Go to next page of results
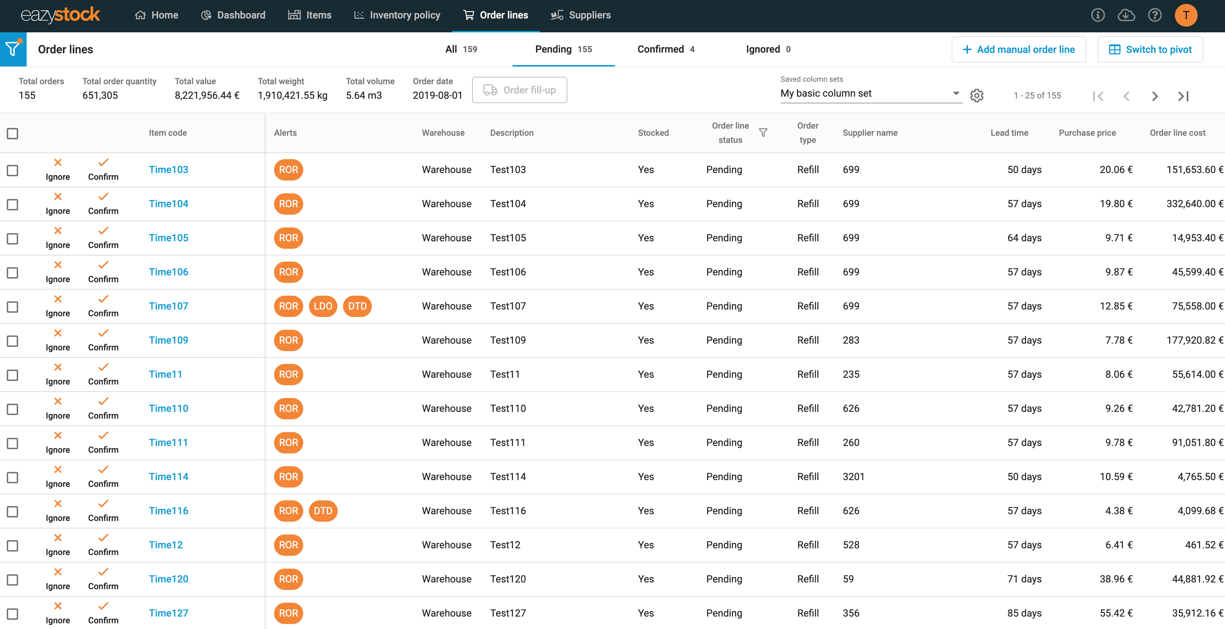1225x629 pixels. pos(1155,97)
